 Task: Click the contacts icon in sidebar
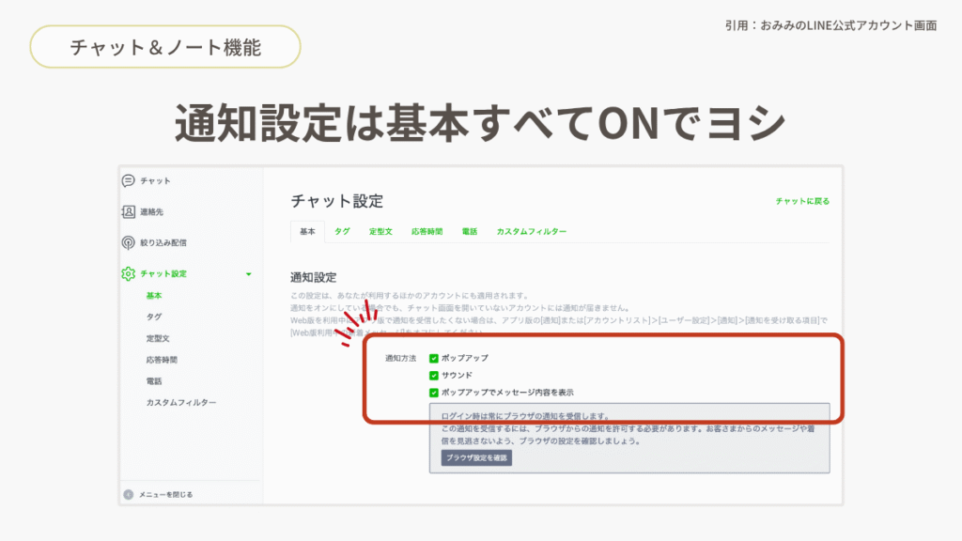point(129,211)
